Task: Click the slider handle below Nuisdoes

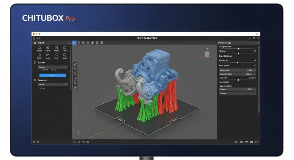Action: click(x=237, y=63)
